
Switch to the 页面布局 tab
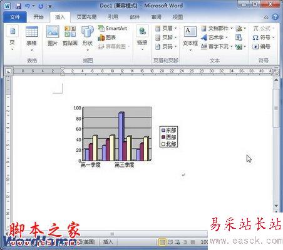coord(86,17)
